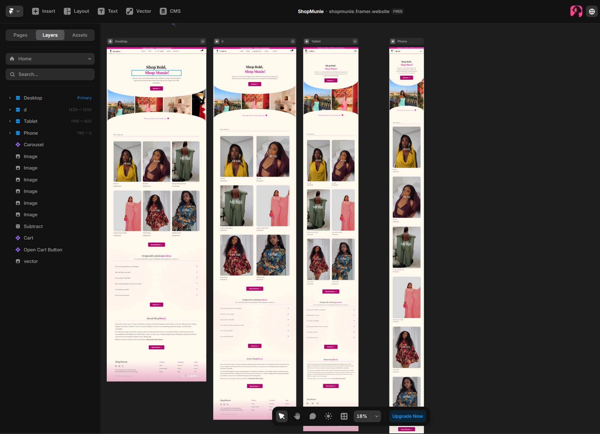Toggle dark mode with the sun icon

coord(328,416)
